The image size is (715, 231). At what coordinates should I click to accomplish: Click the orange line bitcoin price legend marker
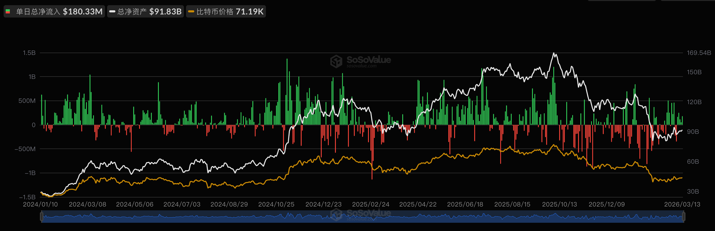point(191,12)
